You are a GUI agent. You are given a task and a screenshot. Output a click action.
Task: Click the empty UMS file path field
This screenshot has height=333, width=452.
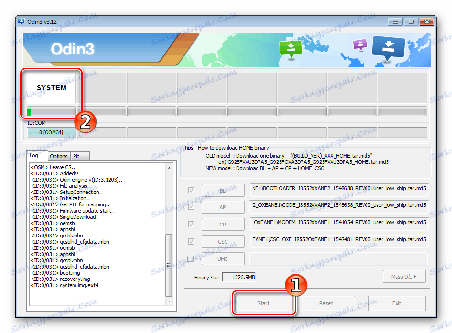(338, 258)
